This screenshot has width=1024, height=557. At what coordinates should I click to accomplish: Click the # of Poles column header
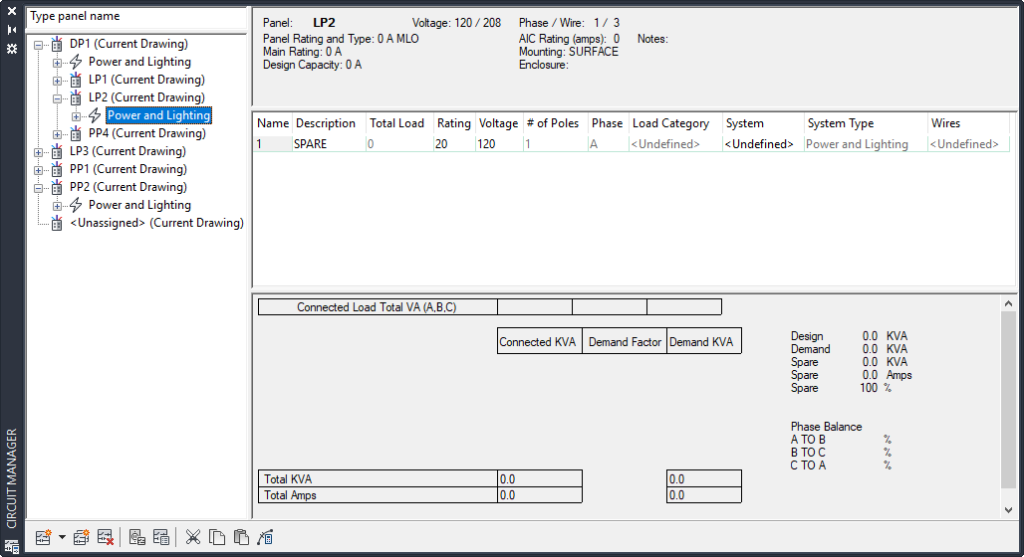pyautogui.click(x=555, y=123)
